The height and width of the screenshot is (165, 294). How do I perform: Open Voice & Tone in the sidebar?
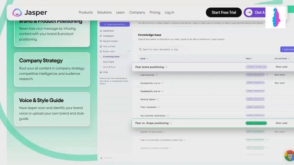coord(109,67)
